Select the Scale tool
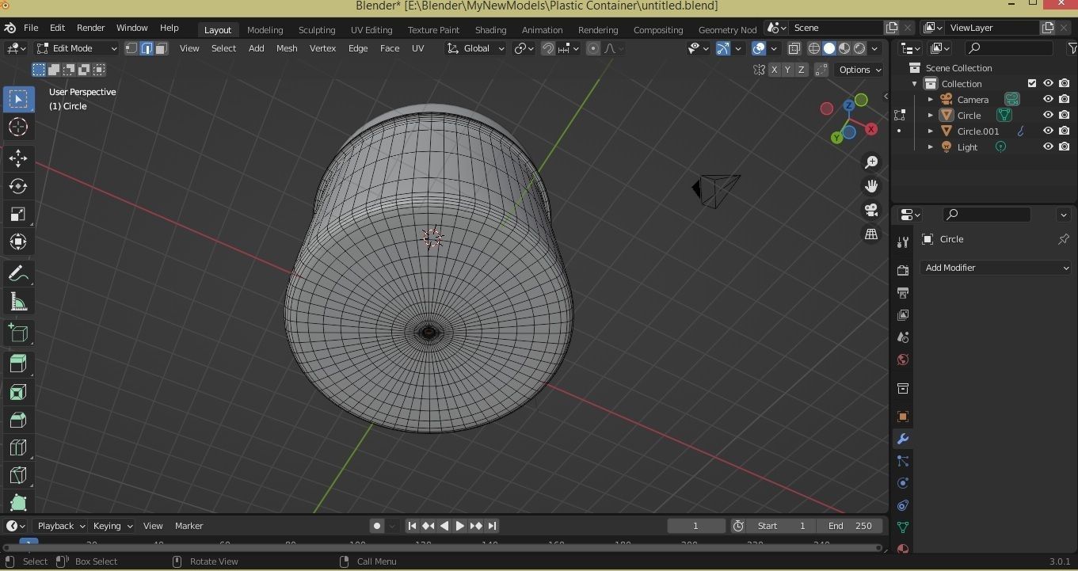The image size is (1078, 571). [x=18, y=214]
